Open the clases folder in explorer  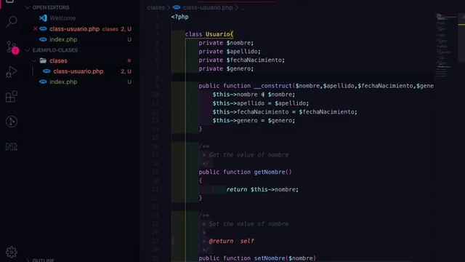pos(58,60)
